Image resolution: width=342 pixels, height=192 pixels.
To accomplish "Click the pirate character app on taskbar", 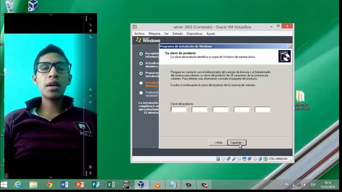I will tap(126, 185).
